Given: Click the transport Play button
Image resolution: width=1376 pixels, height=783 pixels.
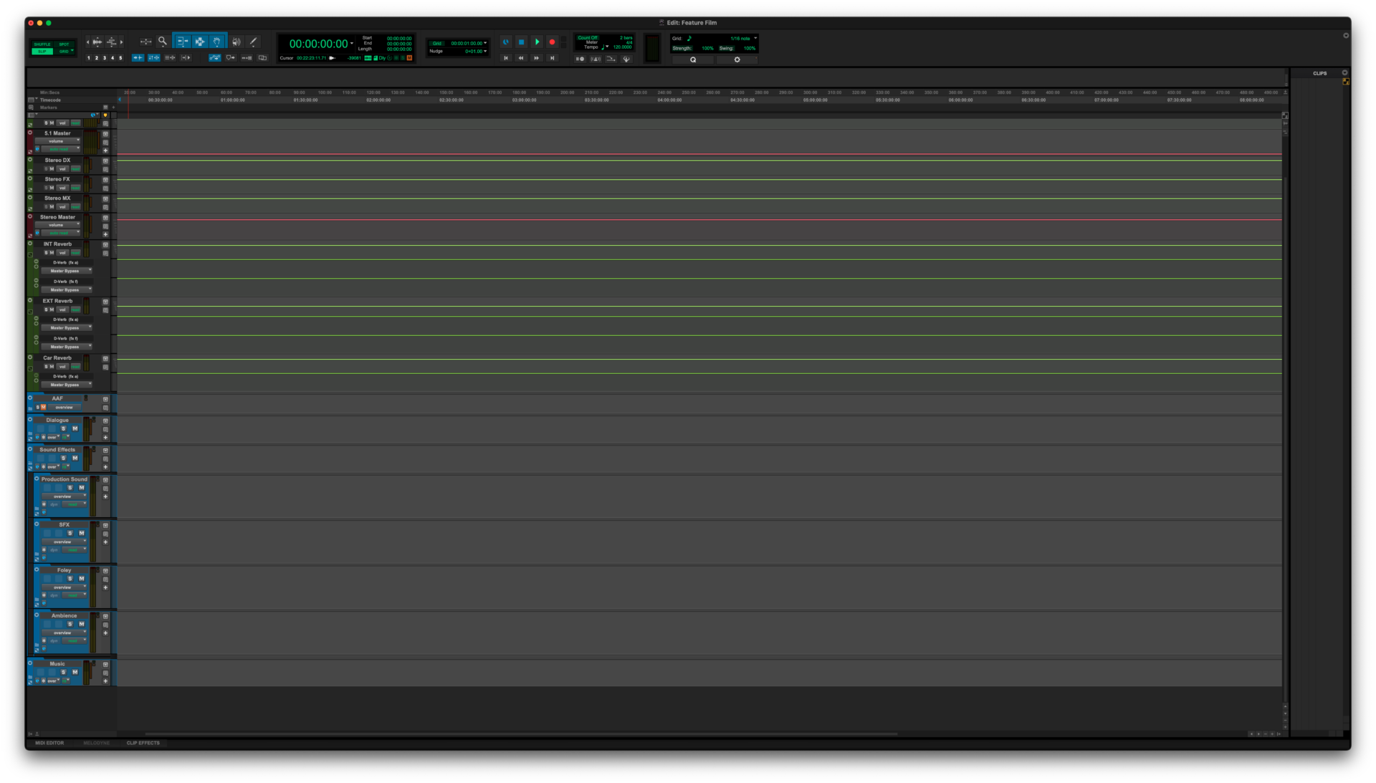Looking at the screenshot, I should [x=537, y=42].
